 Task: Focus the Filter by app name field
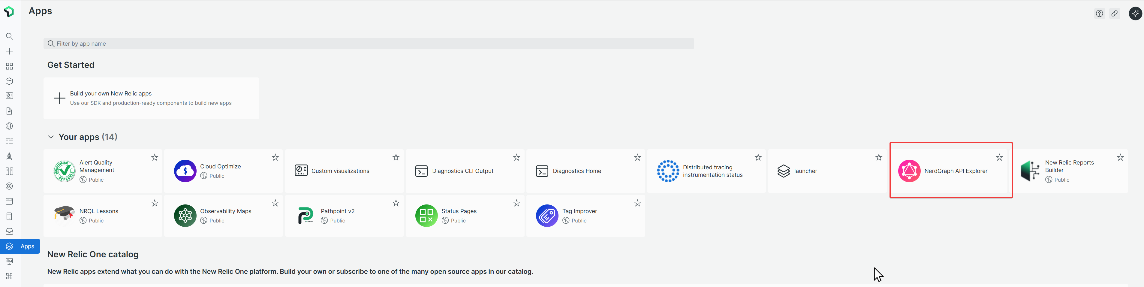pyautogui.click(x=369, y=44)
